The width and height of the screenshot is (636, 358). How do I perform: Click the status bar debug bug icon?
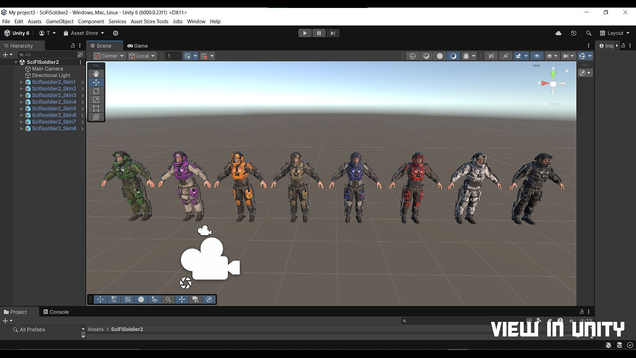(x=609, y=345)
